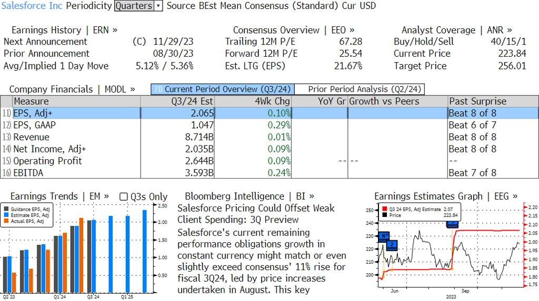Image resolution: width=539 pixels, height=301 pixels.
Task: Switch to Prior Period Analysis (Q2/24) tab
Action: coord(360,89)
